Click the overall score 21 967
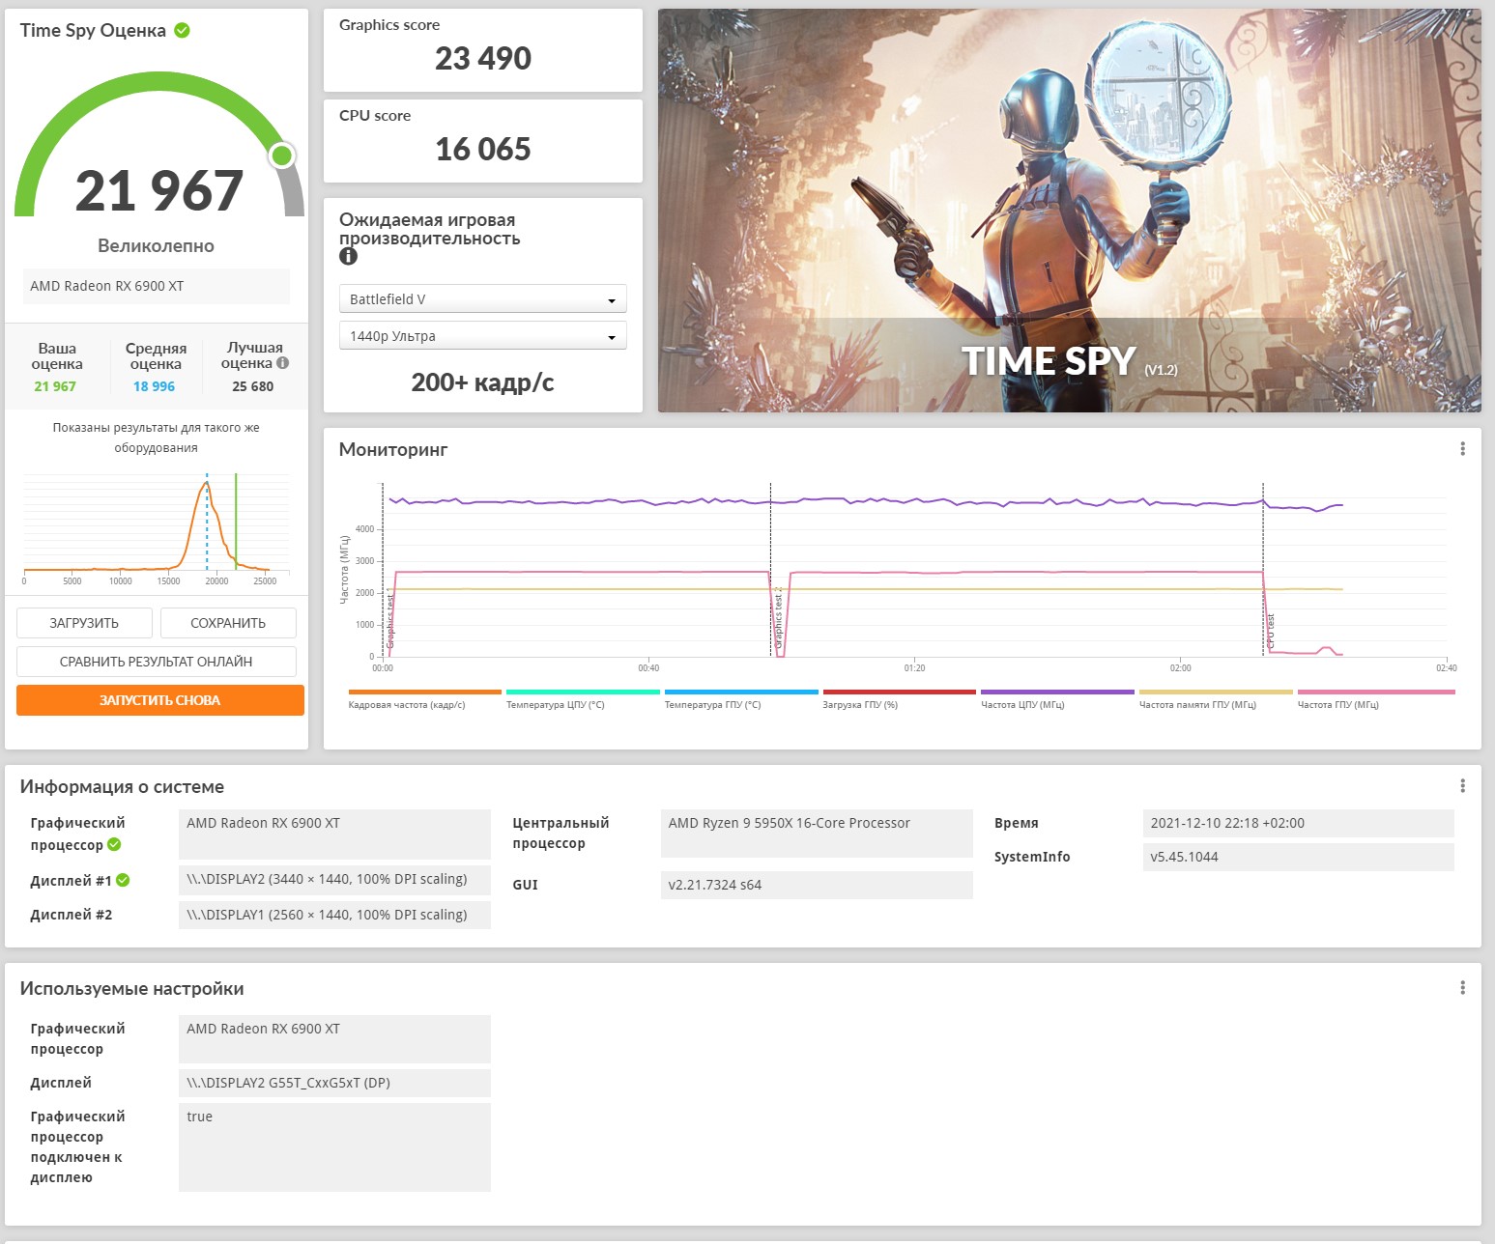1495x1244 pixels. point(159,190)
